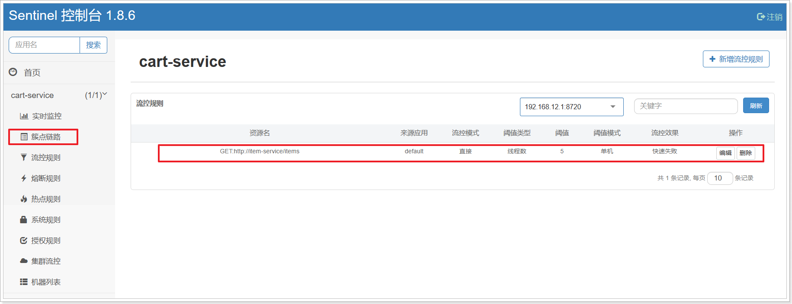This screenshot has width=792, height=304.
Task: Click the logout arrow icon beside 注销
Action: click(761, 17)
